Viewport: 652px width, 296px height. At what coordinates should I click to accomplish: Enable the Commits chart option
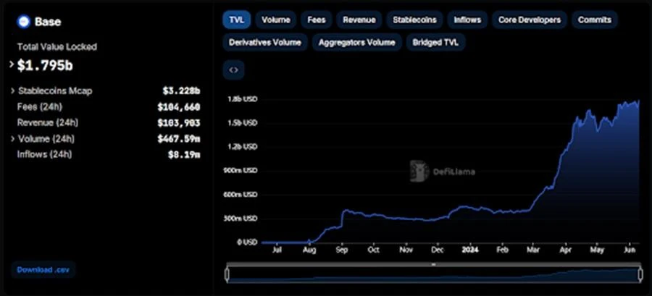coord(595,20)
